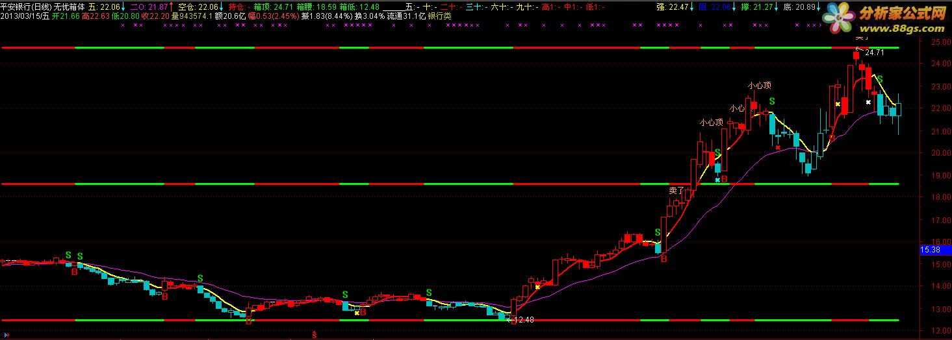Click the 卖了 sell annotation
Screen dimensions: 952x340
tap(676, 191)
